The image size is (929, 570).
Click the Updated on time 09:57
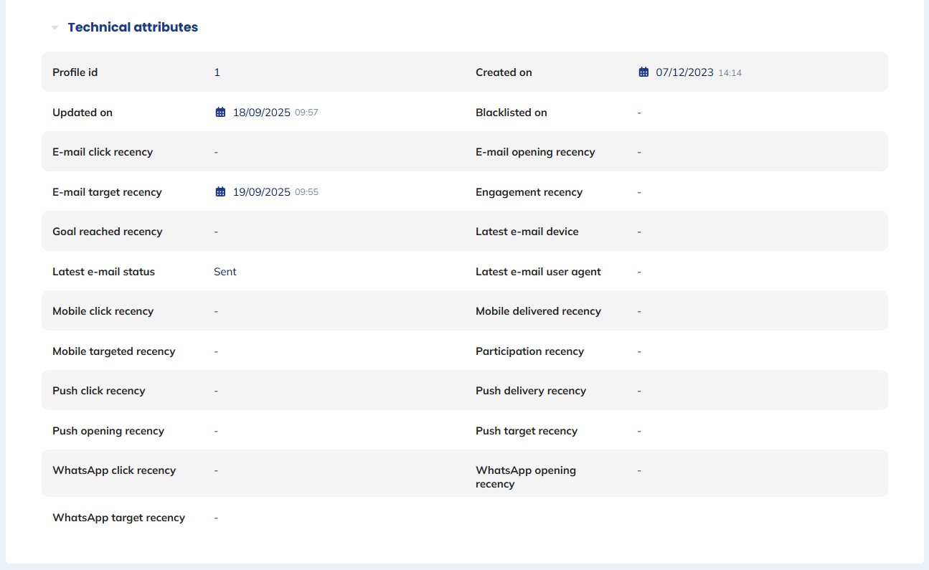pos(308,112)
